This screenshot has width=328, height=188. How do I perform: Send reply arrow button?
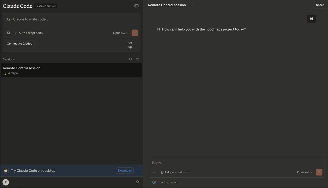(319, 172)
